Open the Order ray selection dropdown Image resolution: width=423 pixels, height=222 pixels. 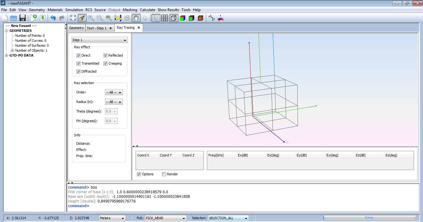pos(114,92)
